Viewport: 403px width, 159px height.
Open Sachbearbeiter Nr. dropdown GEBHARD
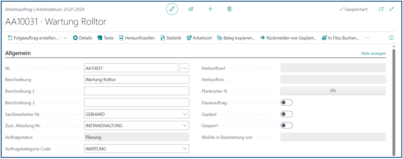tap(185, 114)
